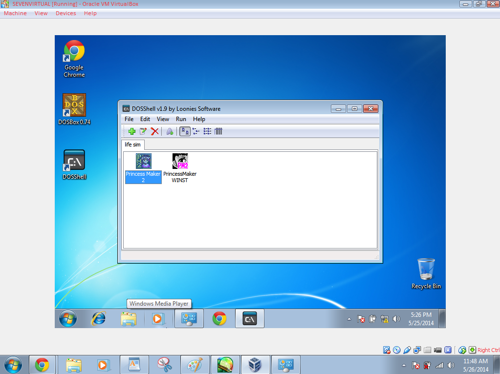Click the guest volume speaker icon
Viewport: 500px width, 374px height.
396,319
